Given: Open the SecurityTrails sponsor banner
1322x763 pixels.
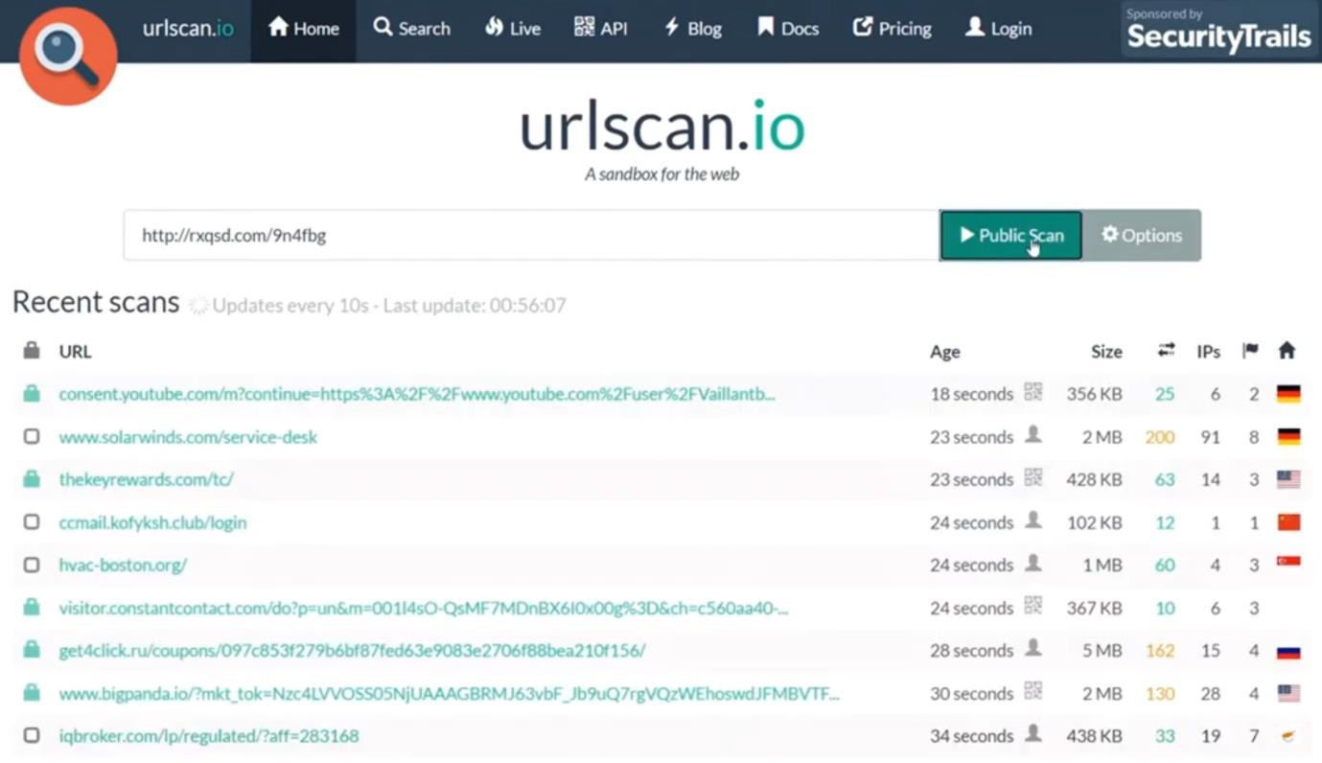Looking at the screenshot, I should (x=1218, y=29).
